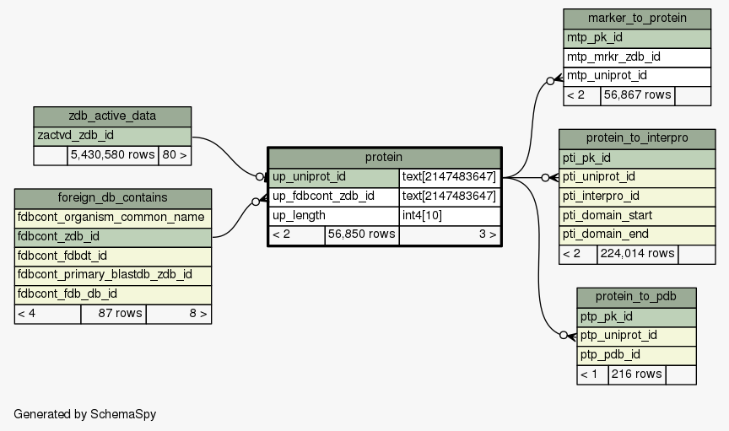
Task: Click the 56,867 rows cell
Action: [637, 96]
